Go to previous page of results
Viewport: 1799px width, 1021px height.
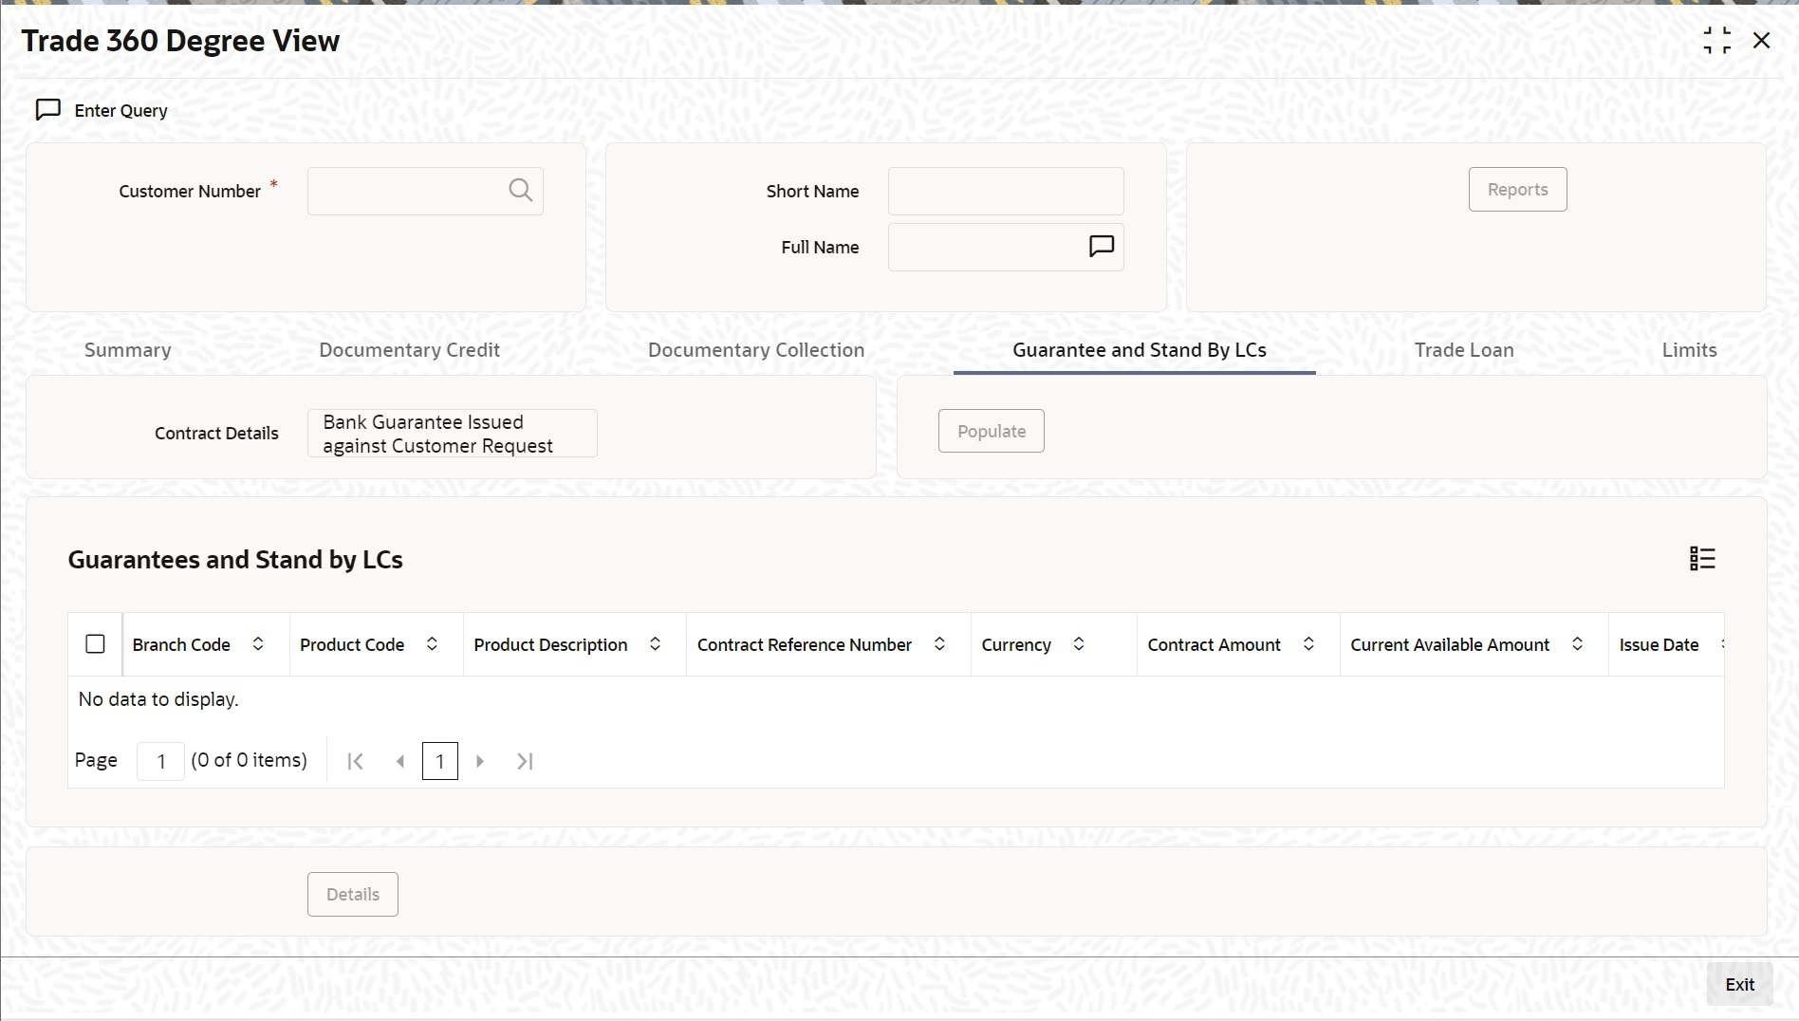point(400,761)
